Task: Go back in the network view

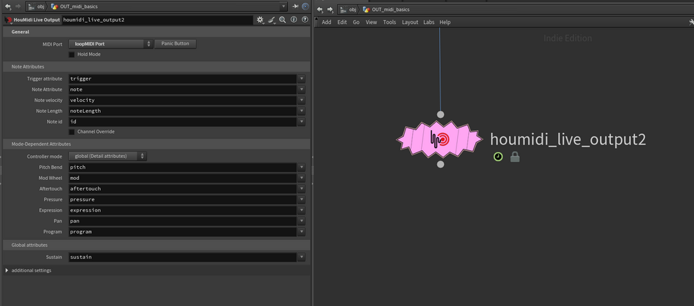Action: click(x=320, y=9)
